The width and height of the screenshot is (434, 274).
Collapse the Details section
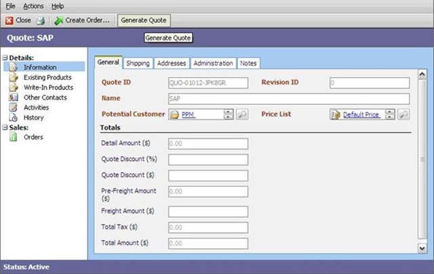(5, 58)
